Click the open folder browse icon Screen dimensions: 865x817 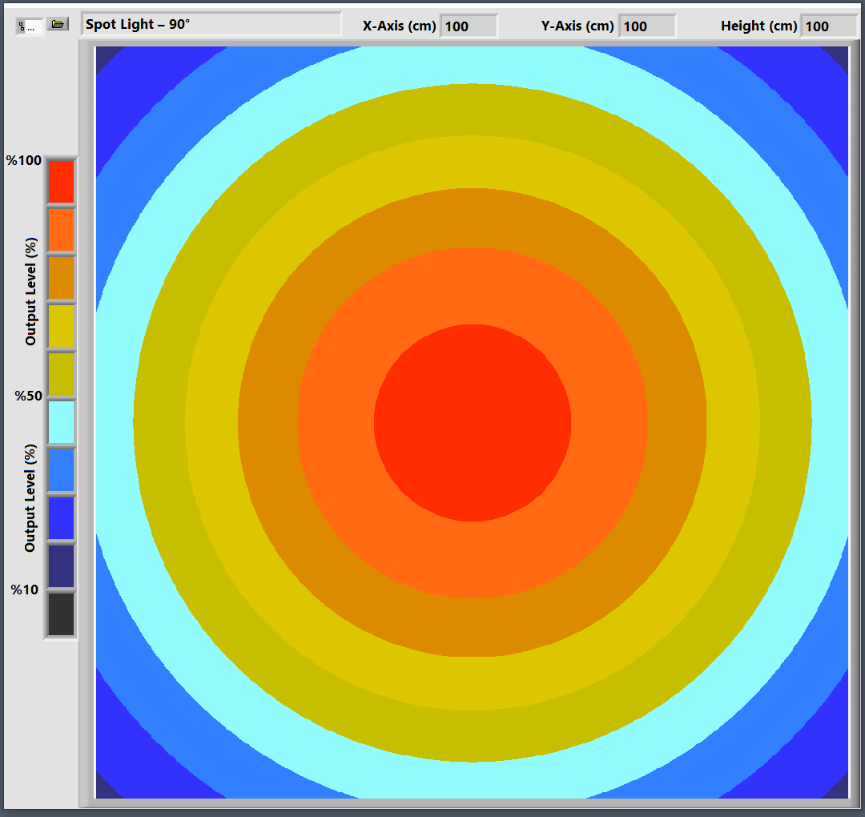(x=57, y=25)
